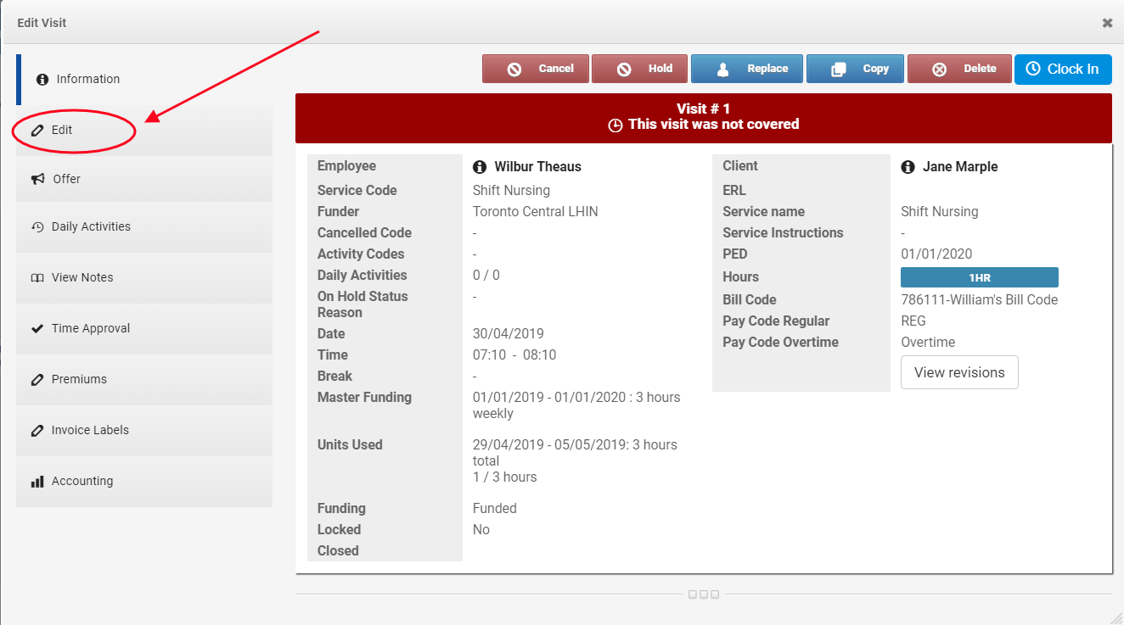
Task: Click the megaphone icon next to Offer
Action: [x=37, y=179]
